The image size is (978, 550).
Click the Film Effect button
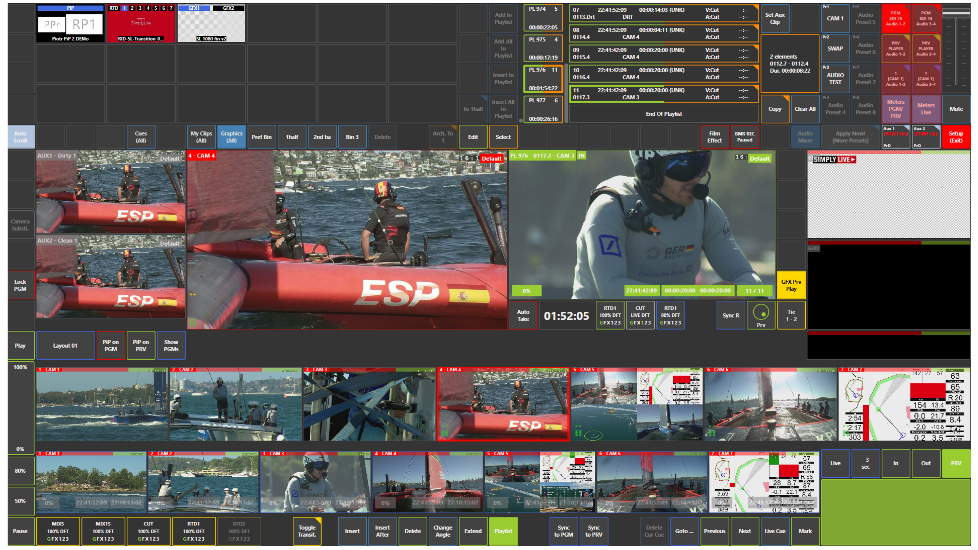point(714,137)
